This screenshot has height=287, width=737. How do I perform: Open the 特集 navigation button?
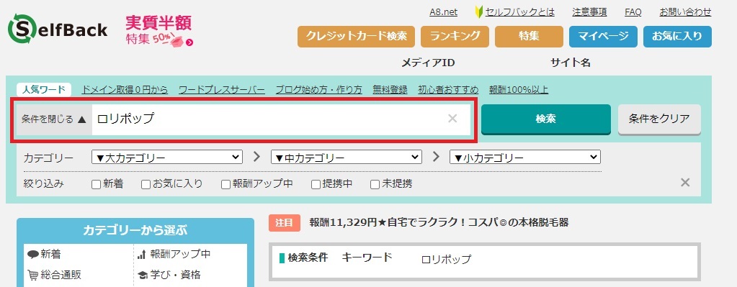click(529, 37)
